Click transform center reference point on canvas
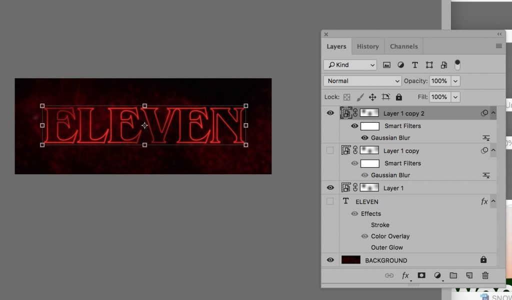This screenshot has height=300, width=512. (x=144, y=125)
